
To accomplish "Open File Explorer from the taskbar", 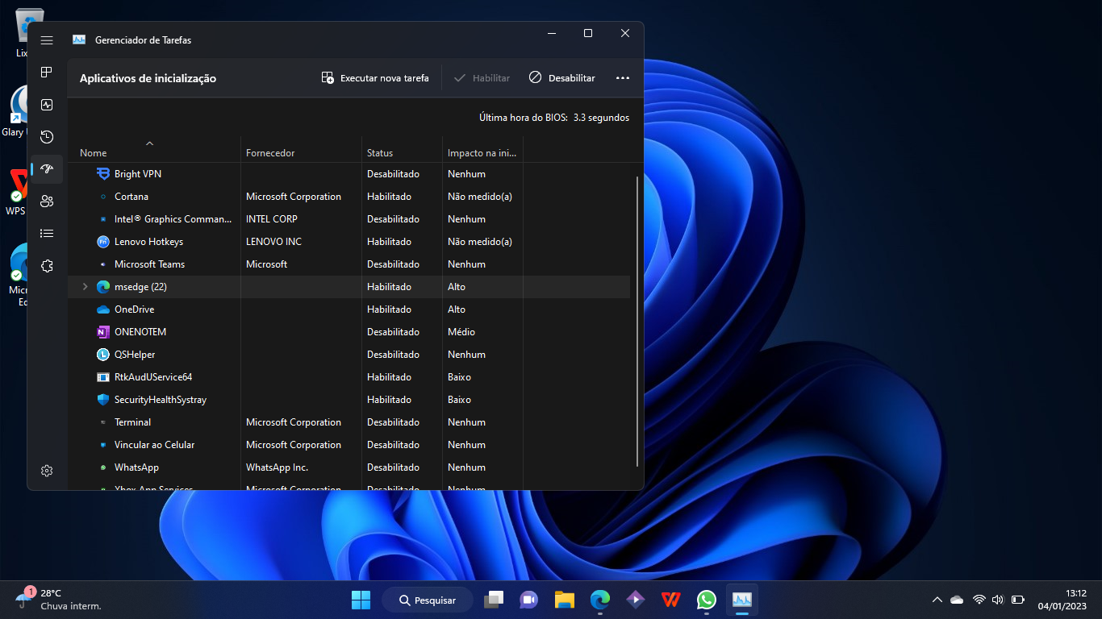I will tap(565, 600).
